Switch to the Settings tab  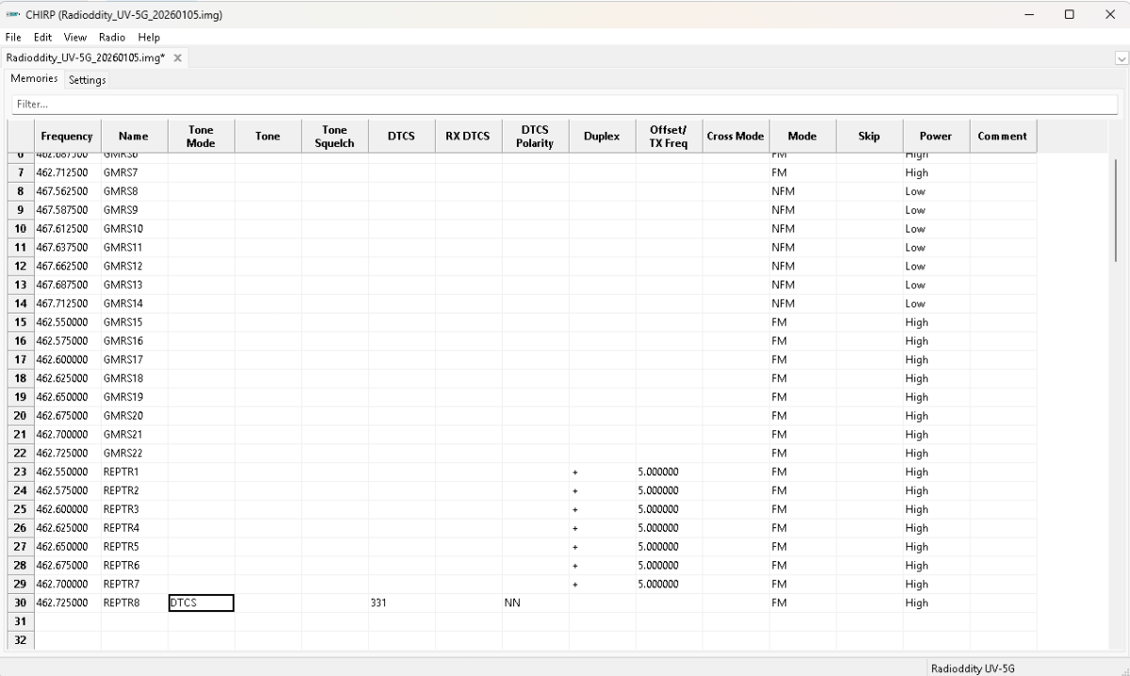pos(87,80)
